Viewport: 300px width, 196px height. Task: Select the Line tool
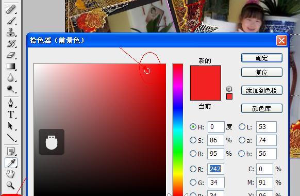click(x=11, y=137)
